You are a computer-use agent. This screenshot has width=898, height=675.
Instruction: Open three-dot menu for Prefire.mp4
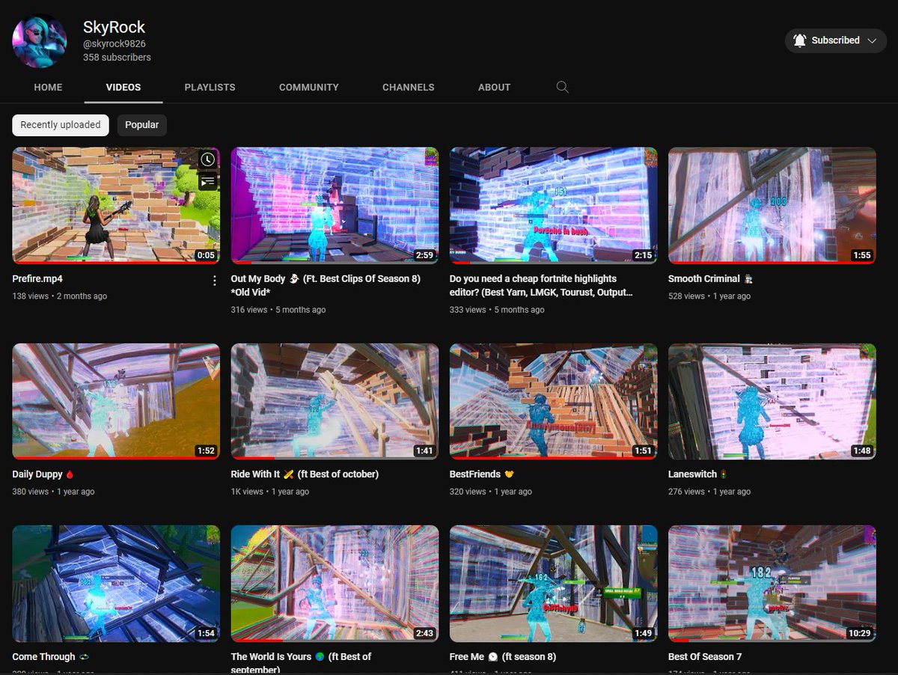tap(215, 281)
